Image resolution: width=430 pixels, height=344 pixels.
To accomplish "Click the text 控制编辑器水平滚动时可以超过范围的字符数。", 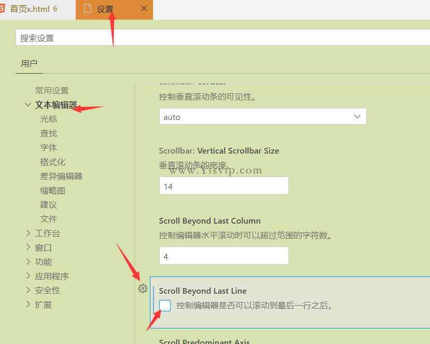I will click(x=246, y=236).
